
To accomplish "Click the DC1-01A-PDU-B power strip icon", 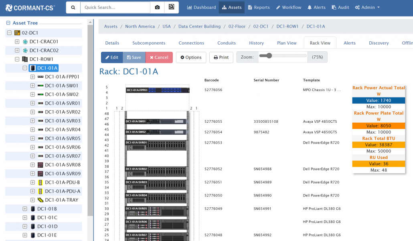I will click(40, 182).
